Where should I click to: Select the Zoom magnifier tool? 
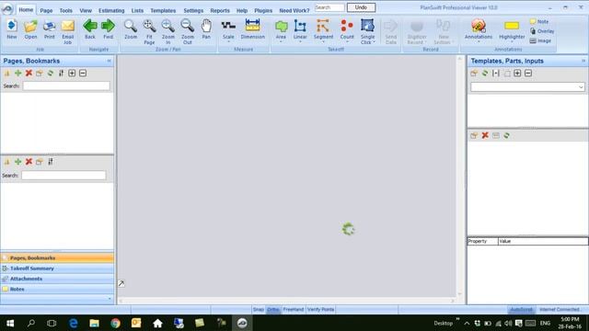(x=131, y=29)
